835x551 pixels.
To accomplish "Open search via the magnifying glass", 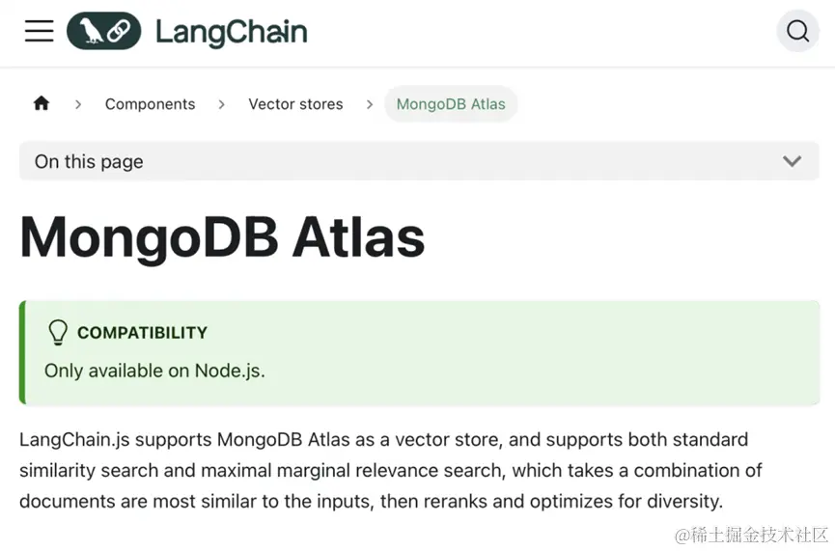I will pyautogui.click(x=797, y=31).
